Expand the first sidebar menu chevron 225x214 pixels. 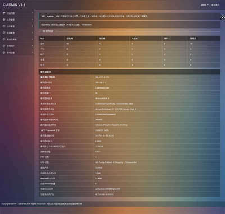click(32, 13)
